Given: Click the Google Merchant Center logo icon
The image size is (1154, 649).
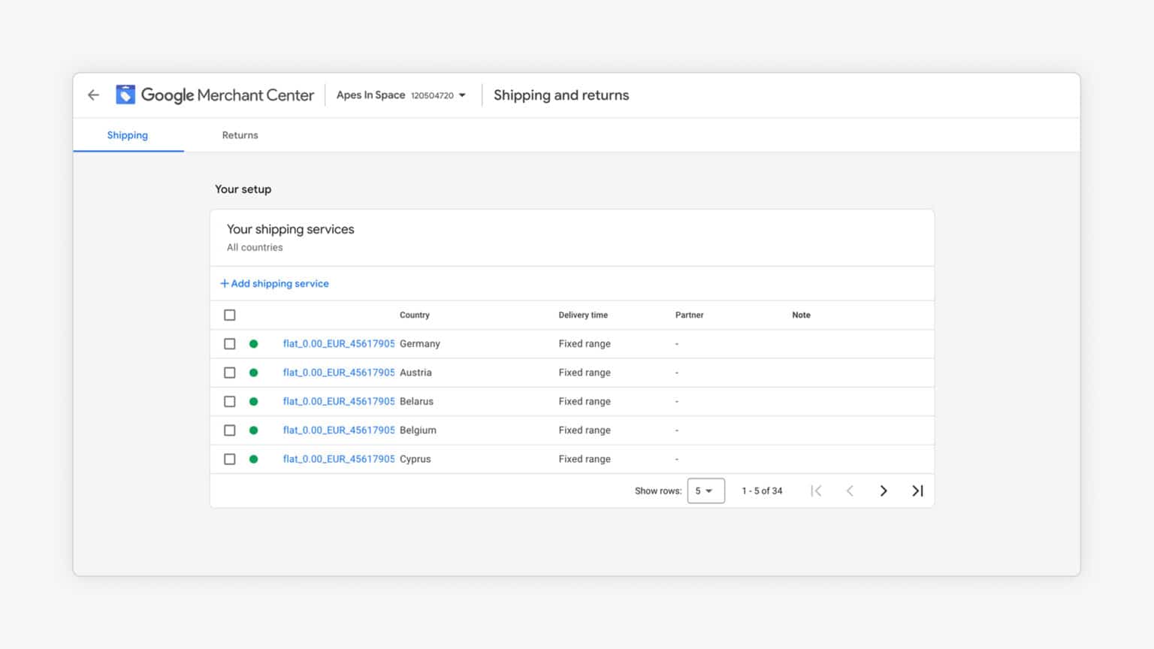Looking at the screenshot, I should point(125,94).
